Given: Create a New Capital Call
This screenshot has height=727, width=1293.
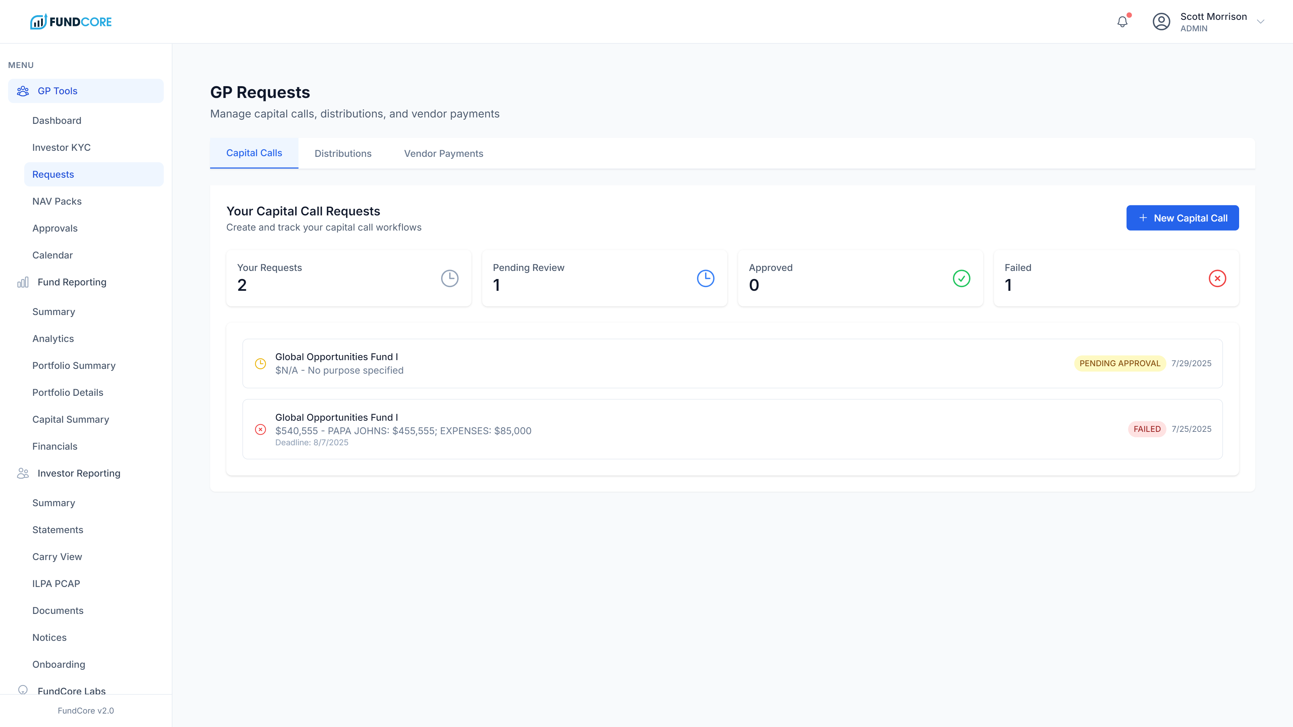Looking at the screenshot, I should 1182,218.
